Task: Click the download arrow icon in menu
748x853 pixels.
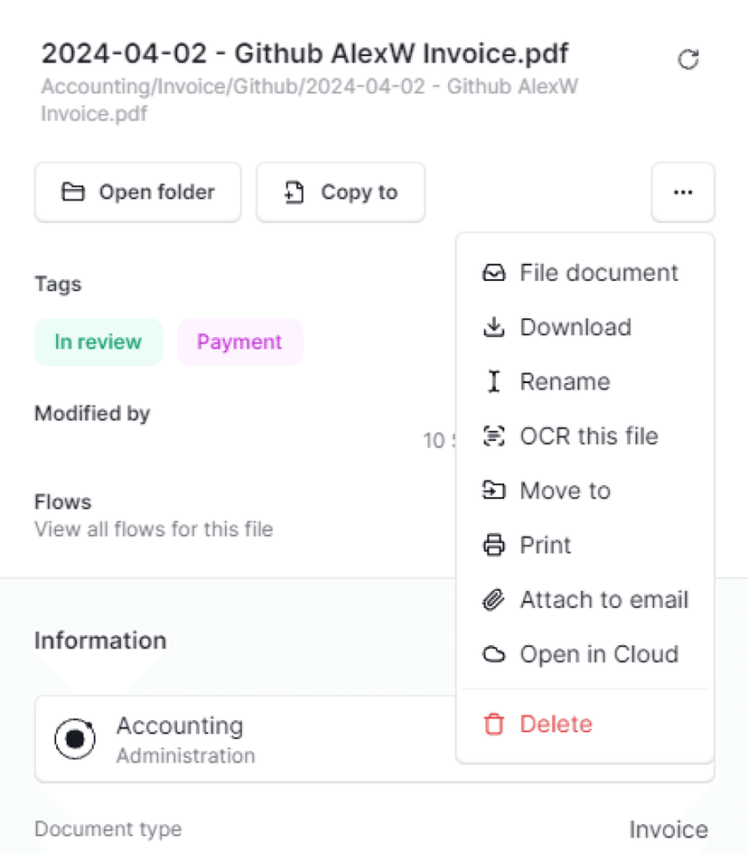Action: click(493, 327)
